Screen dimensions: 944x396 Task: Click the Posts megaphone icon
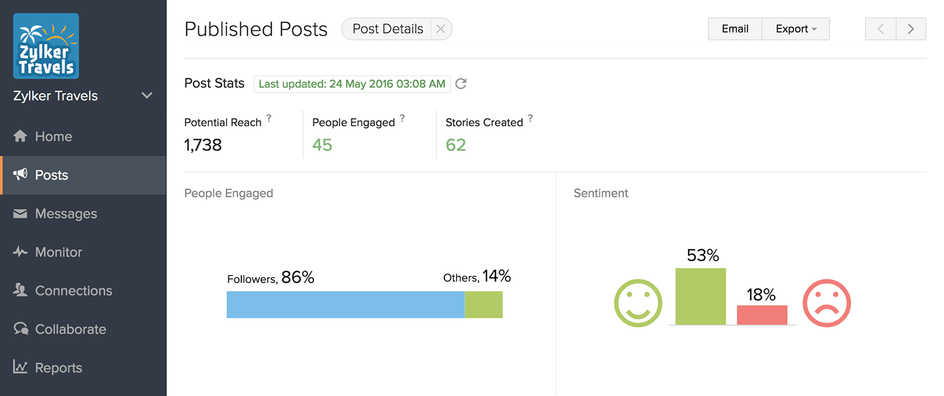point(20,174)
